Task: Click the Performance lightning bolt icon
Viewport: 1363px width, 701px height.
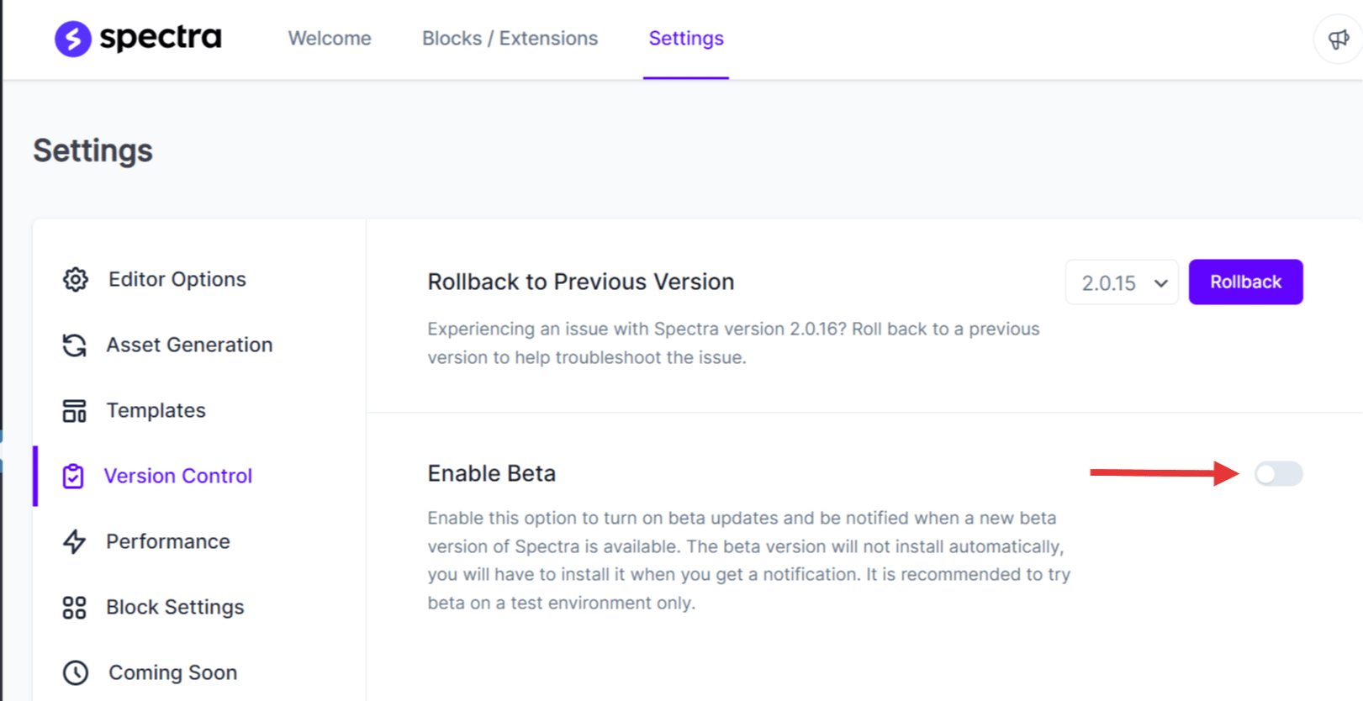Action: 75,541
